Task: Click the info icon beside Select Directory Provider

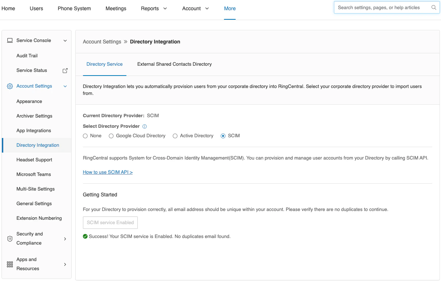Action: (144, 126)
